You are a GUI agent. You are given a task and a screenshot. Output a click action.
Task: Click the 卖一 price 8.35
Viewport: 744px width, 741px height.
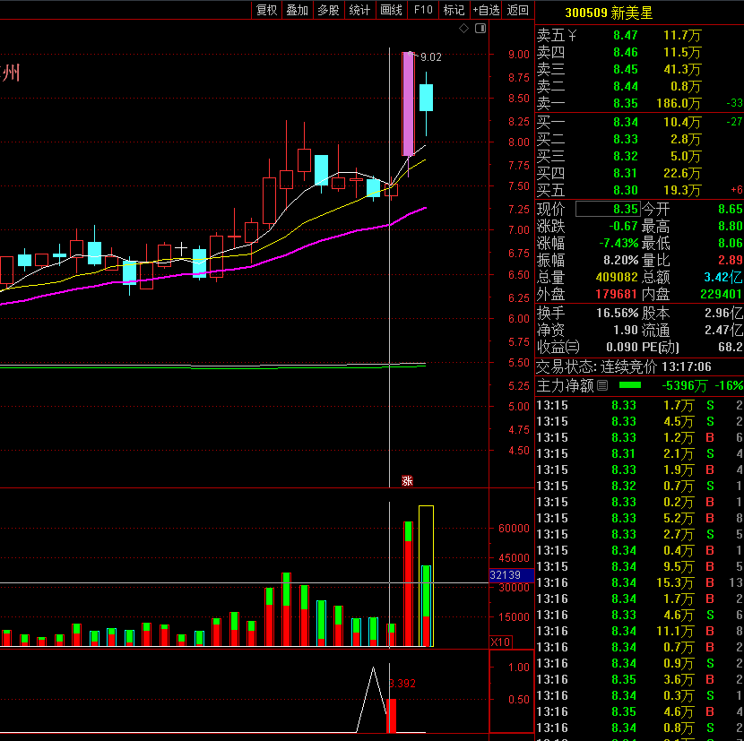626,103
